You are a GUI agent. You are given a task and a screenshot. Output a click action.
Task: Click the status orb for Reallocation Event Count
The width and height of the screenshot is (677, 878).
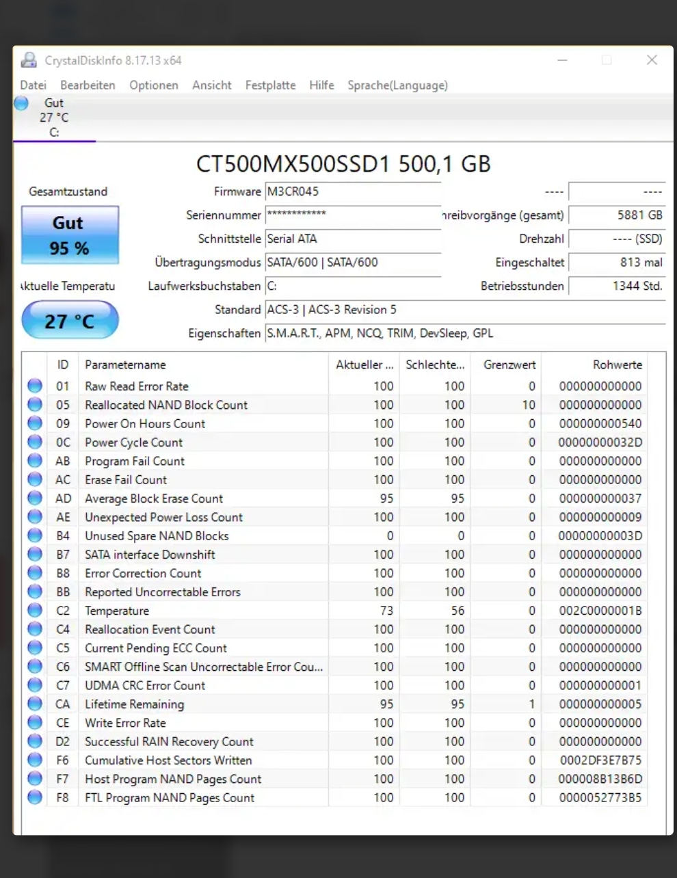(35, 629)
